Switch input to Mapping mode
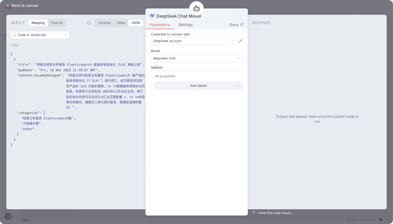The width and height of the screenshot is (393, 224). click(38, 23)
